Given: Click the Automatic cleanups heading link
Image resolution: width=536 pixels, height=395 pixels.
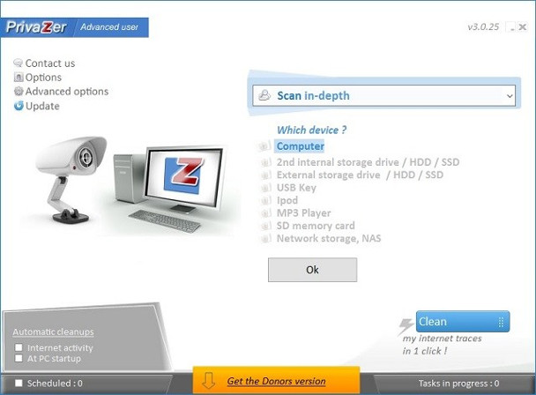Looking at the screenshot, I should [53, 332].
